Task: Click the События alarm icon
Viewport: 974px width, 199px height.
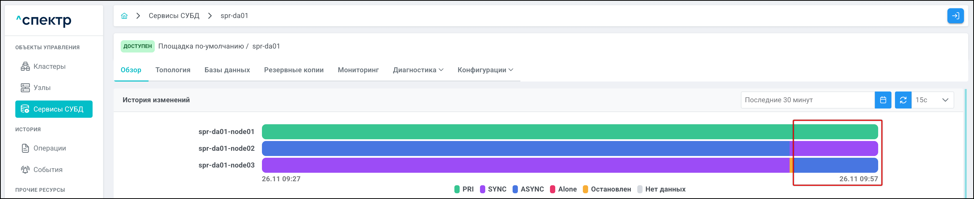Action: pos(25,169)
